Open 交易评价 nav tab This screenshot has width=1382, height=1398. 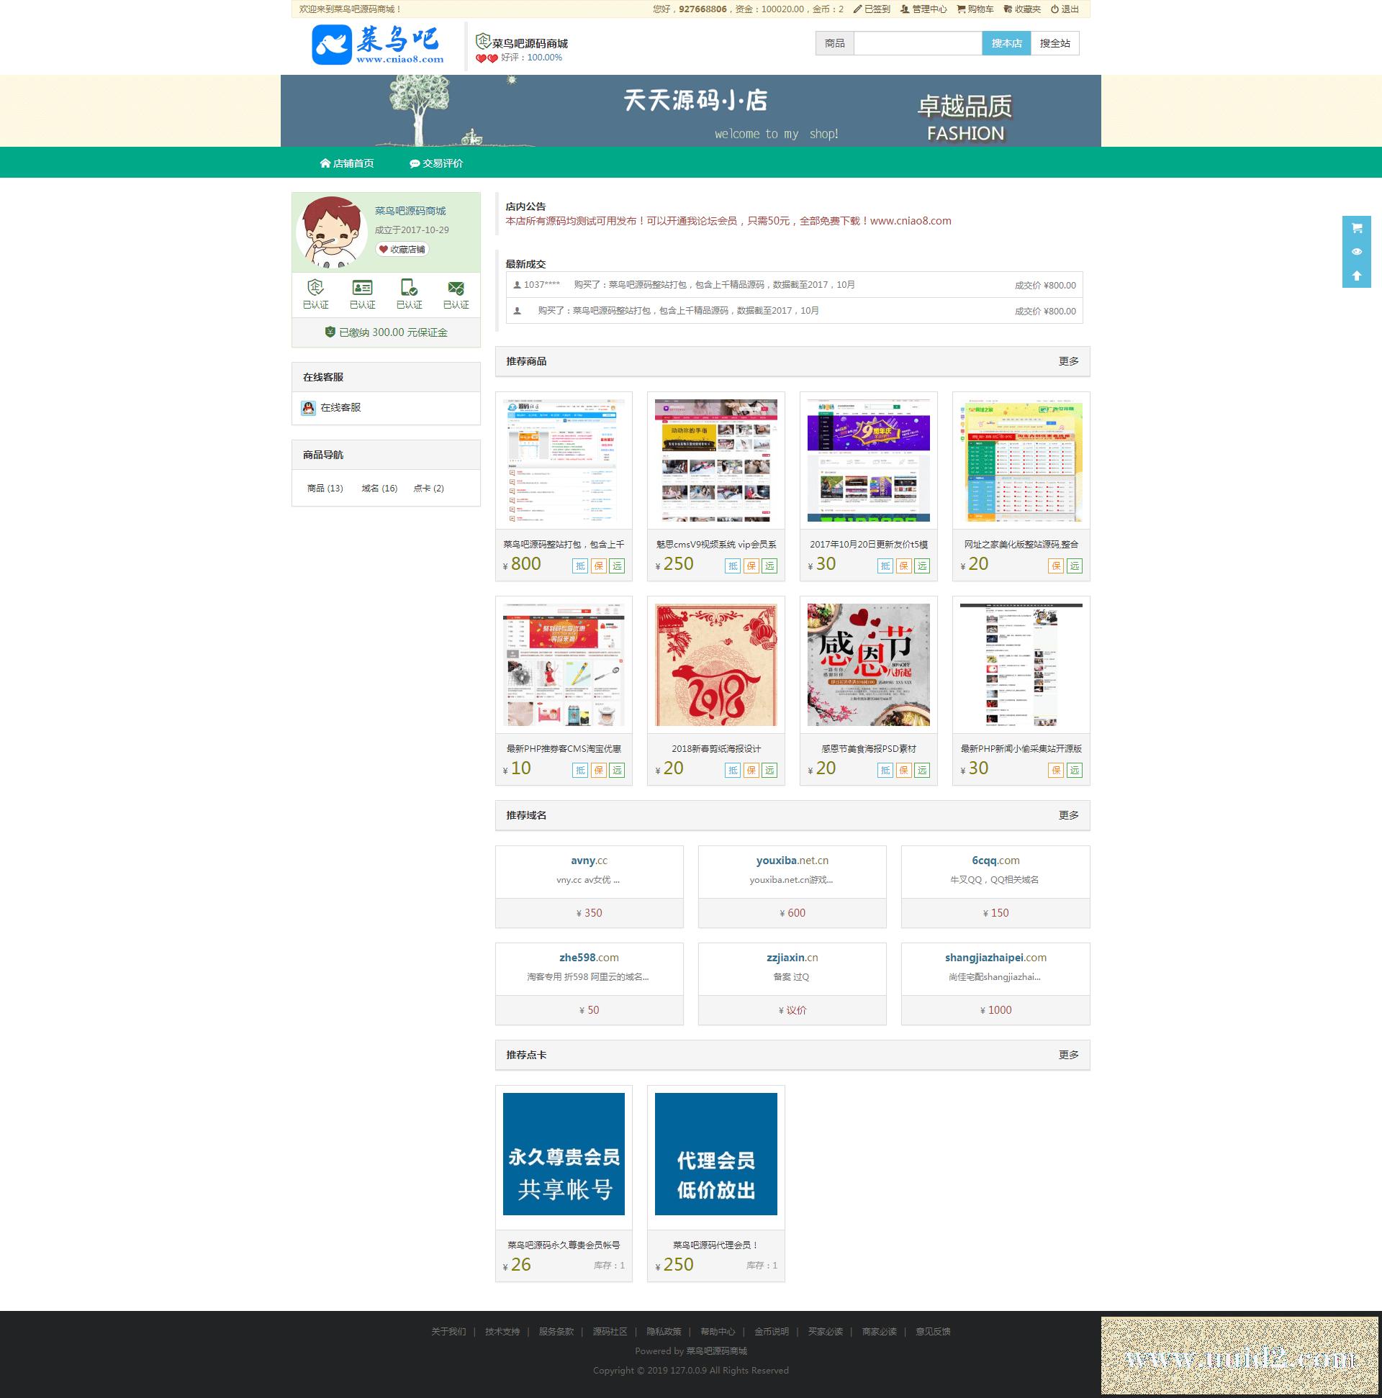click(435, 163)
